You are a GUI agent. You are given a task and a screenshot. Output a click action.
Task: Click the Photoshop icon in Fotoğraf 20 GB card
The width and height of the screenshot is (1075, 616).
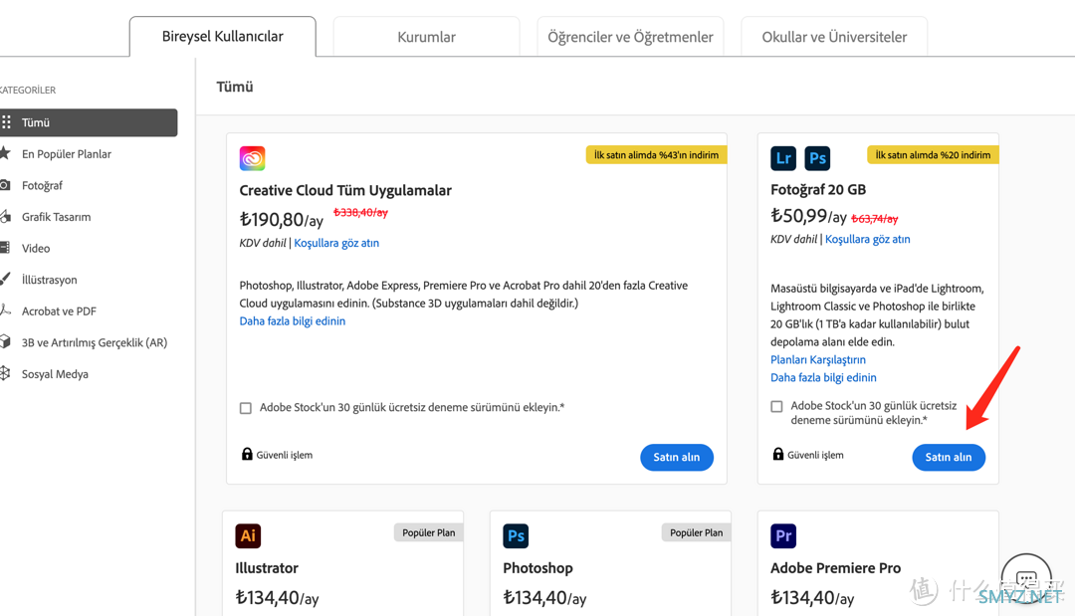pyautogui.click(x=817, y=158)
